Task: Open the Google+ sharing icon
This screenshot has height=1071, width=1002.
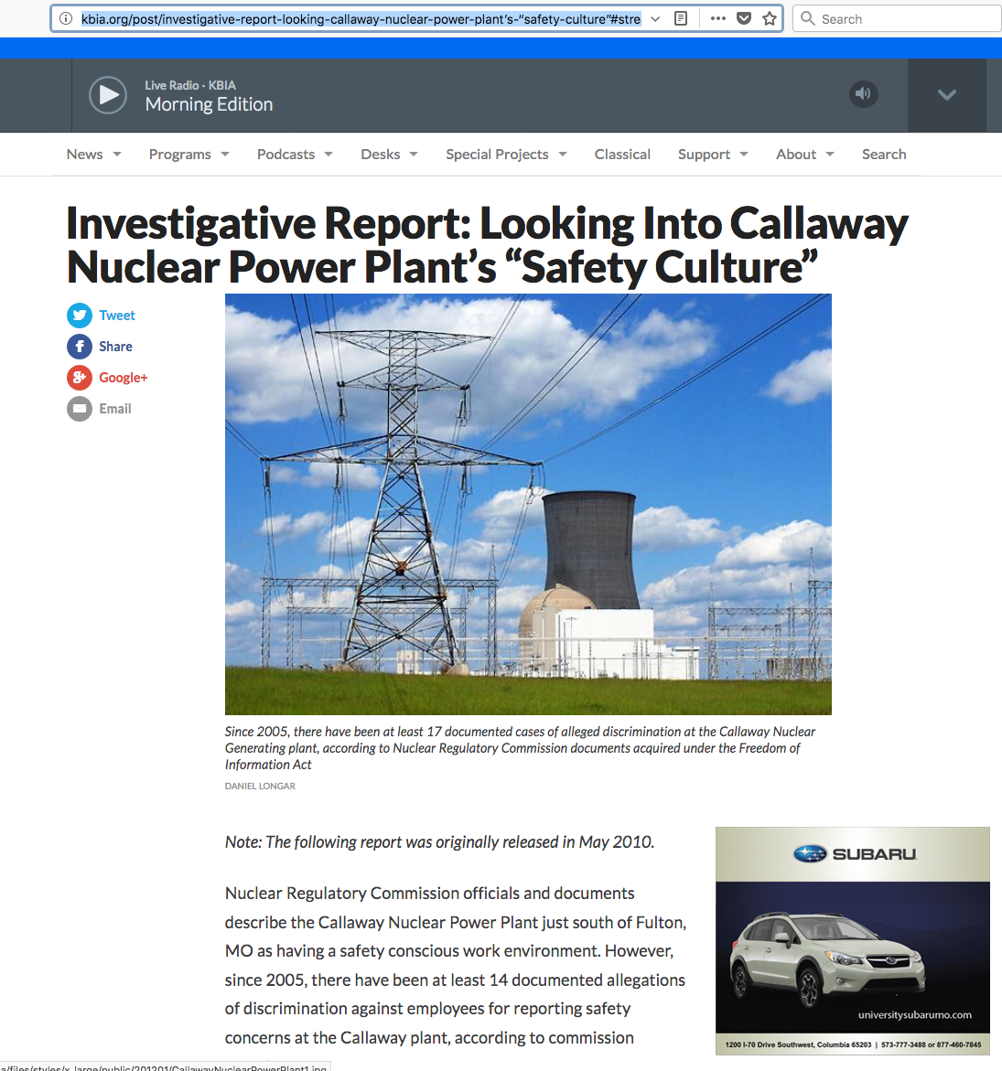Action: tap(80, 377)
